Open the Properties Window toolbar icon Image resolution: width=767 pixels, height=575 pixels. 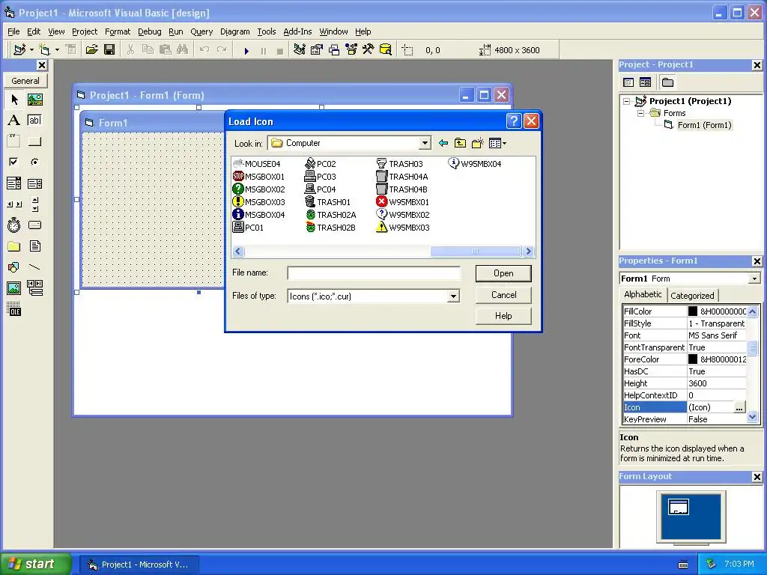(x=317, y=50)
